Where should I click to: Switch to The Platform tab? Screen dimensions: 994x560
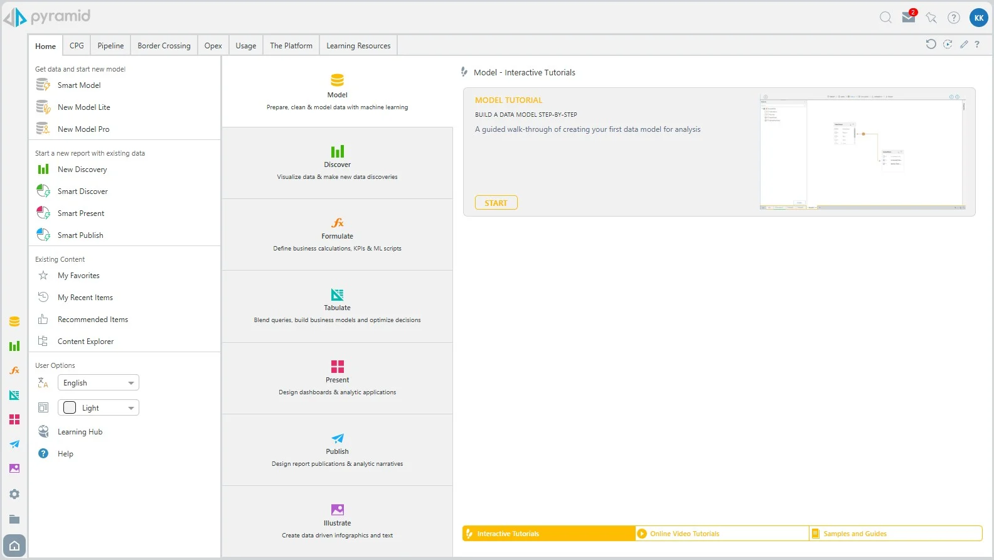[x=291, y=45]
